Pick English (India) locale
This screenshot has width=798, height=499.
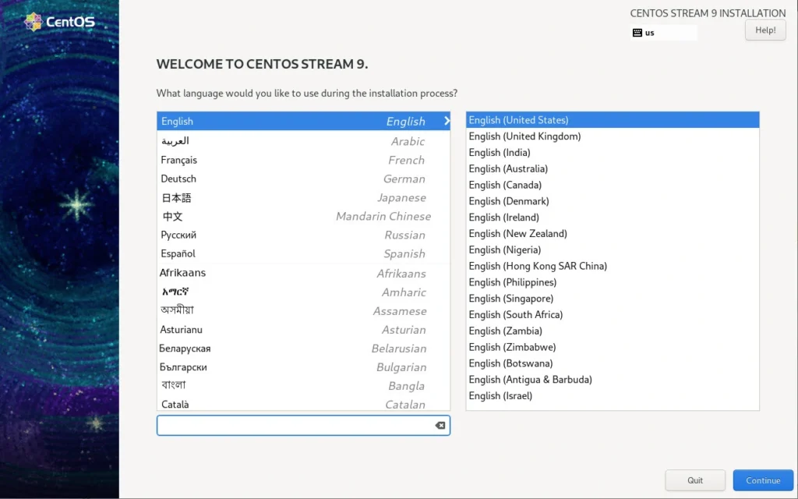point(500,153)
